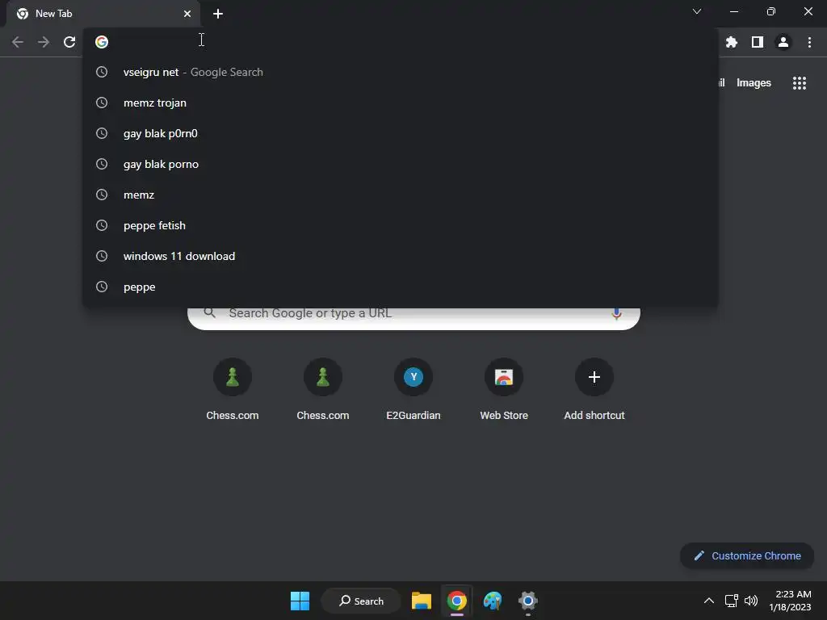Open a new tab with plus button
This screenshot has height=620, width=827.
click(218, 14)
